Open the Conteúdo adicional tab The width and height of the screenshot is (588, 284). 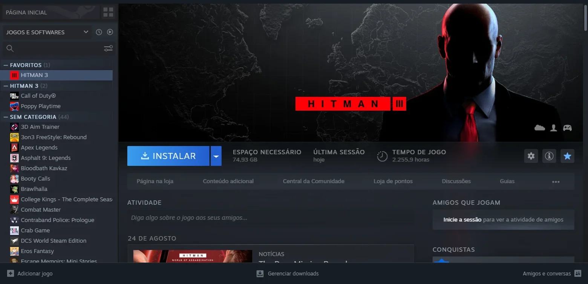(228, 181)
